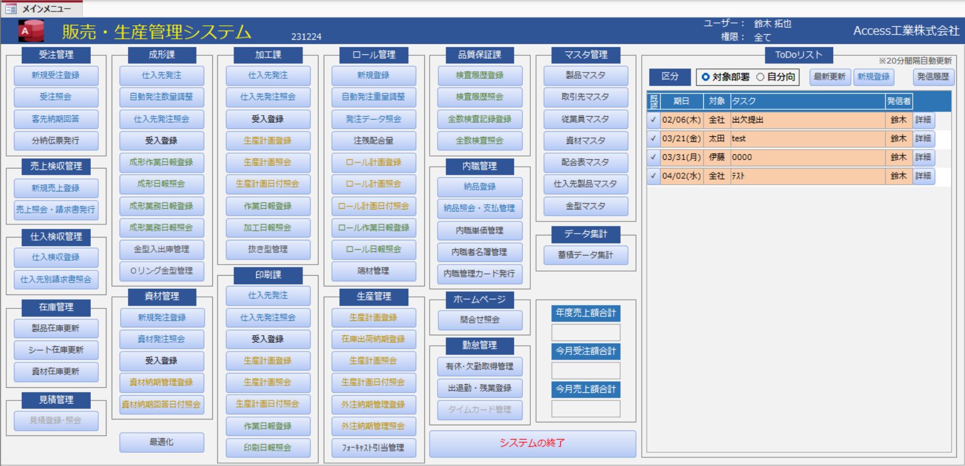Viewport: 965px width, 466px height.
Task: Click the Access logo icon in header
Action: [x=31, y=31]
